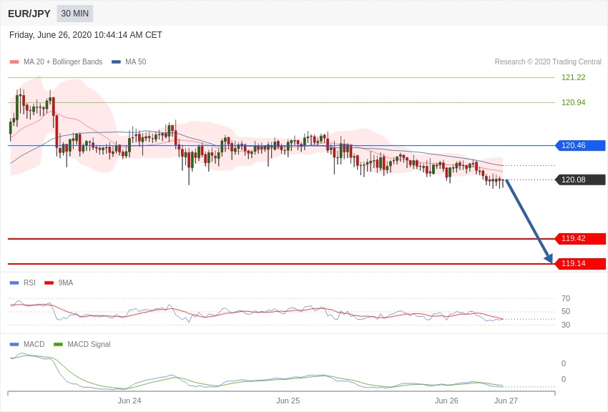Click the RSI 30 axis value
The image size is (608, 412).
click(x=566, y=325)
